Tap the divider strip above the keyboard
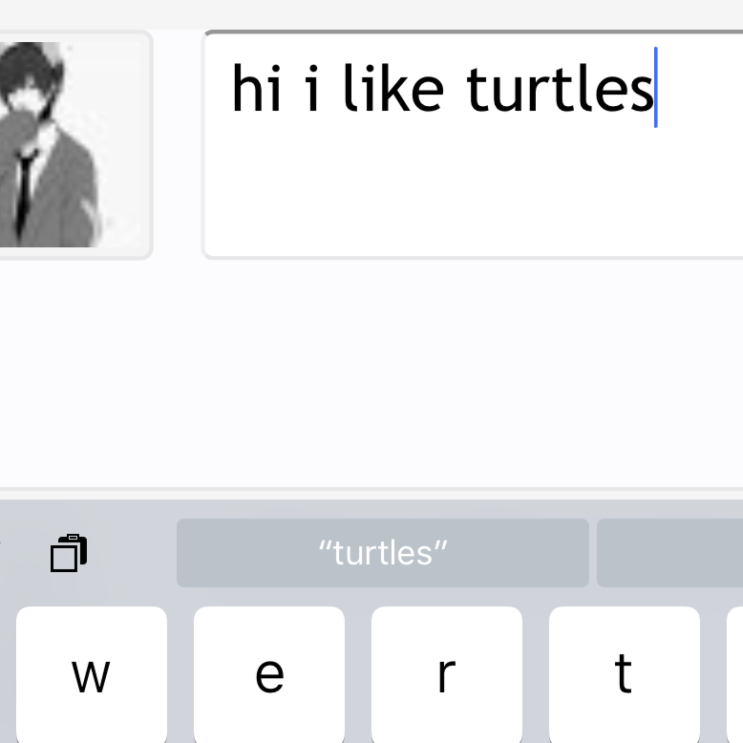Viewport: 743px width, 743px height. [x=371, y=493]
